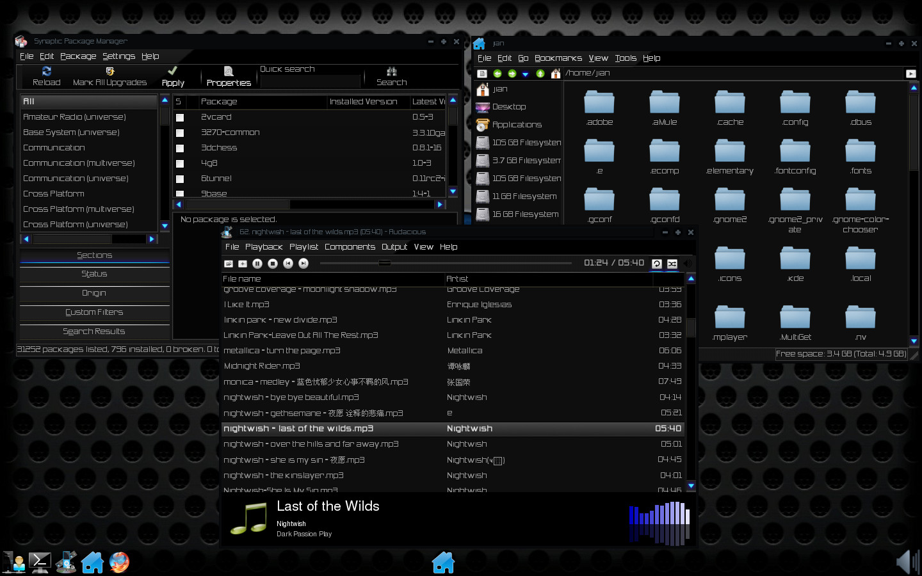Open Components menu in Audacious
The image size is (922, 576).
click(350, 247)
